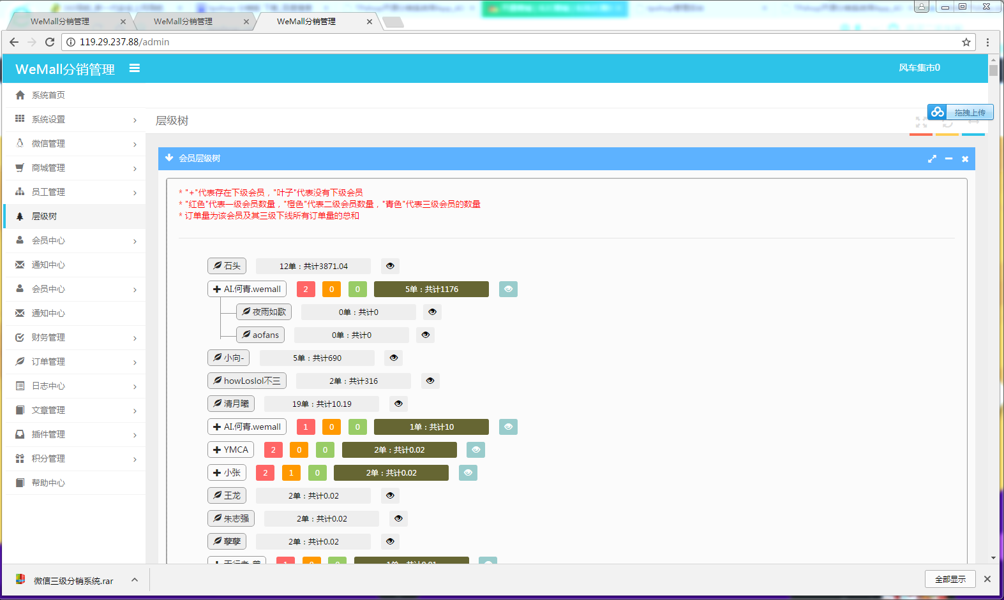Click the 拖拽上传 cloud upload icon
This screenshot has width=1004, height=600.
point(937,112)
